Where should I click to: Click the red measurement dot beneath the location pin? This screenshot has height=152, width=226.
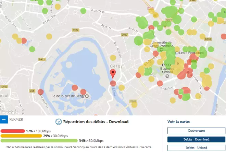coord(113,83)
